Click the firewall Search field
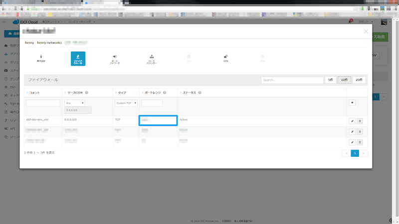This screenshot has width=399, height=224. coord(292,80)
